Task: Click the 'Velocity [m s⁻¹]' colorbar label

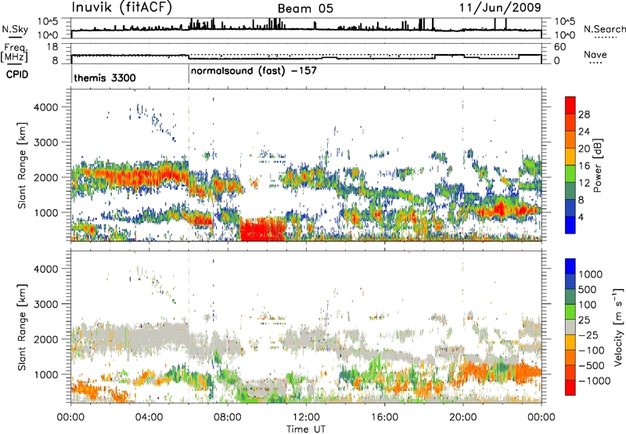Action: 618,327
